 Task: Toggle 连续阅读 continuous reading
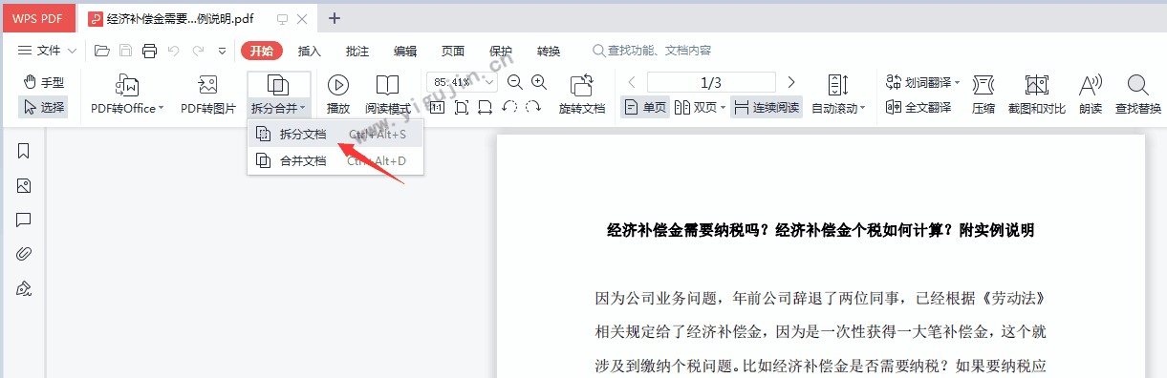[x=767, y=108]
